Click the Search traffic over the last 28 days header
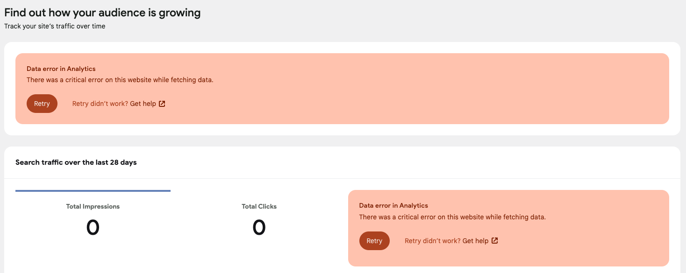The image size is (686, 273). (76, 162)
